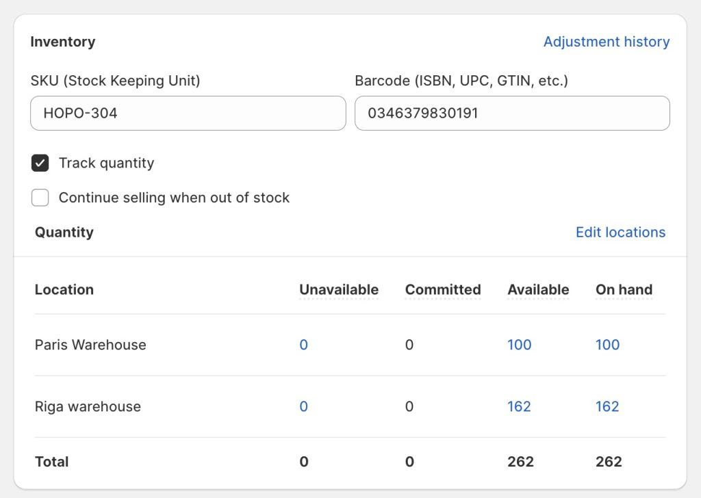Click the SKU input field

tap(188, 113)
